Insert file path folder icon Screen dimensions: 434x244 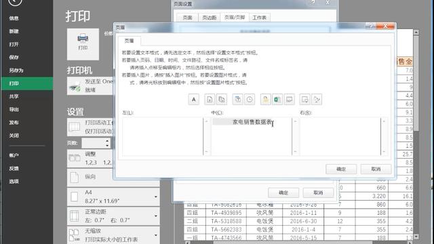[x=265, y=100]
